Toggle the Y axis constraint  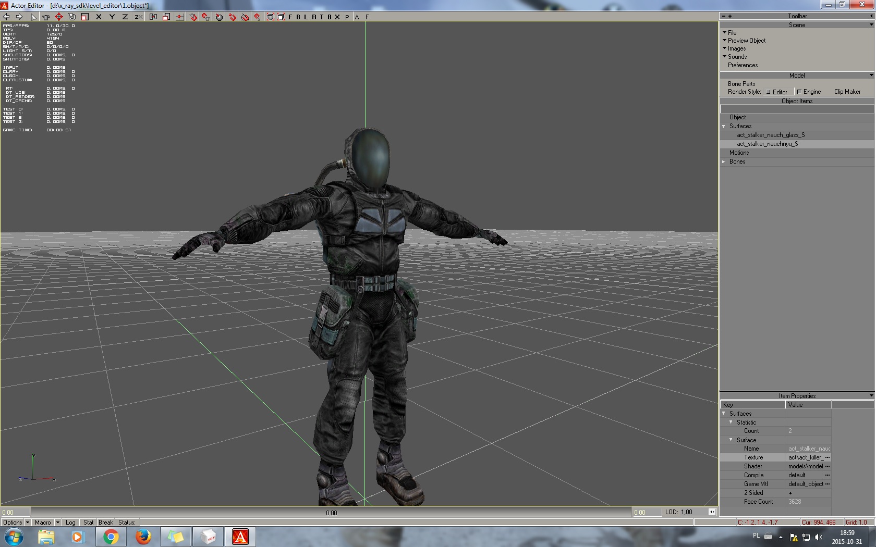pyautogui.click(x=112, y=17)
